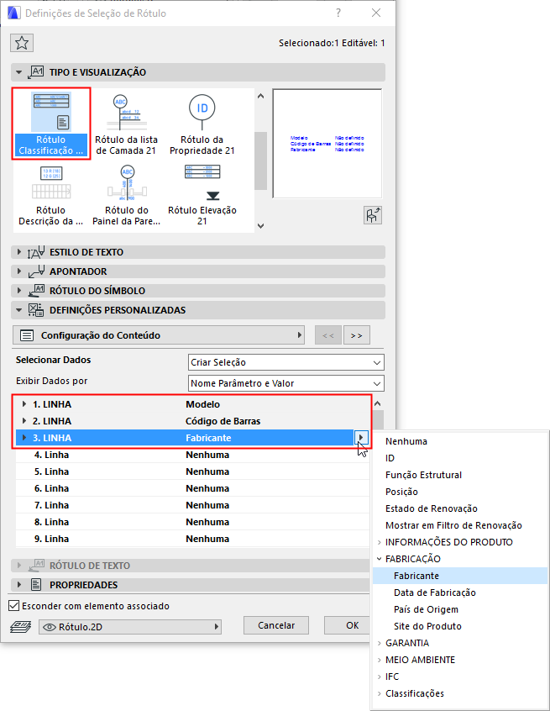Click the Modelo value in row 1
This screenshot has height=711, width=550.
pyautogui.click(x=202, y=404)
